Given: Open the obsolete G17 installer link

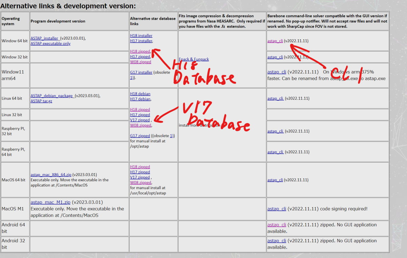Looking at the screenshot, I should pyautogui.click(x=141, y=72).
